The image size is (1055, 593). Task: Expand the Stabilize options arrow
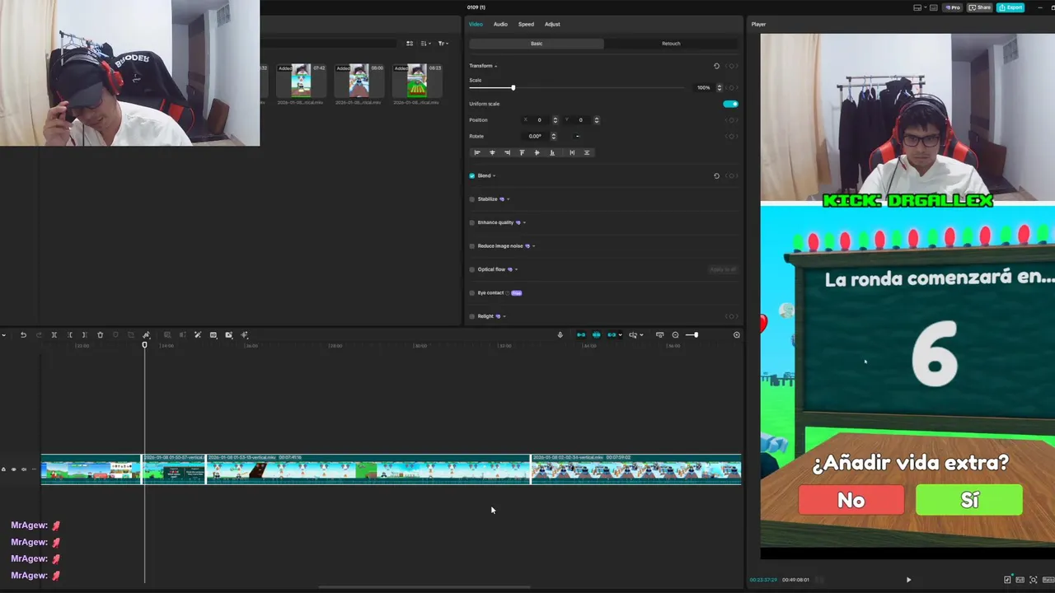click(508, 199)
